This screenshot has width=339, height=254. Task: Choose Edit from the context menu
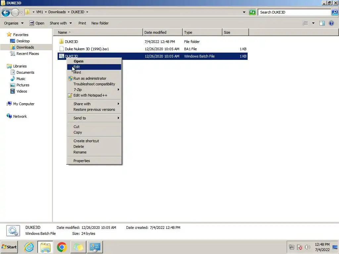pos(94,67)
